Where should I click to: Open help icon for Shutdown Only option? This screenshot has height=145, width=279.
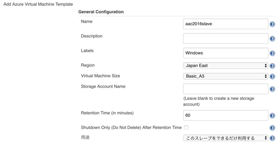(x=272, y=128)
